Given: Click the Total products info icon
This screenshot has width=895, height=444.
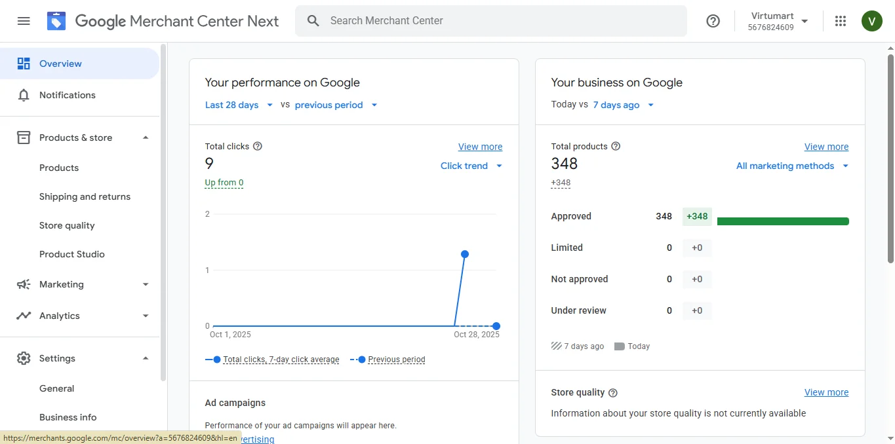Looking at the screenshot, I should 616,146.
